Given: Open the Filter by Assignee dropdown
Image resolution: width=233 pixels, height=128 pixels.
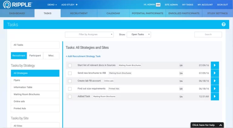Looking at the screenshot, I should click(89, 34).
